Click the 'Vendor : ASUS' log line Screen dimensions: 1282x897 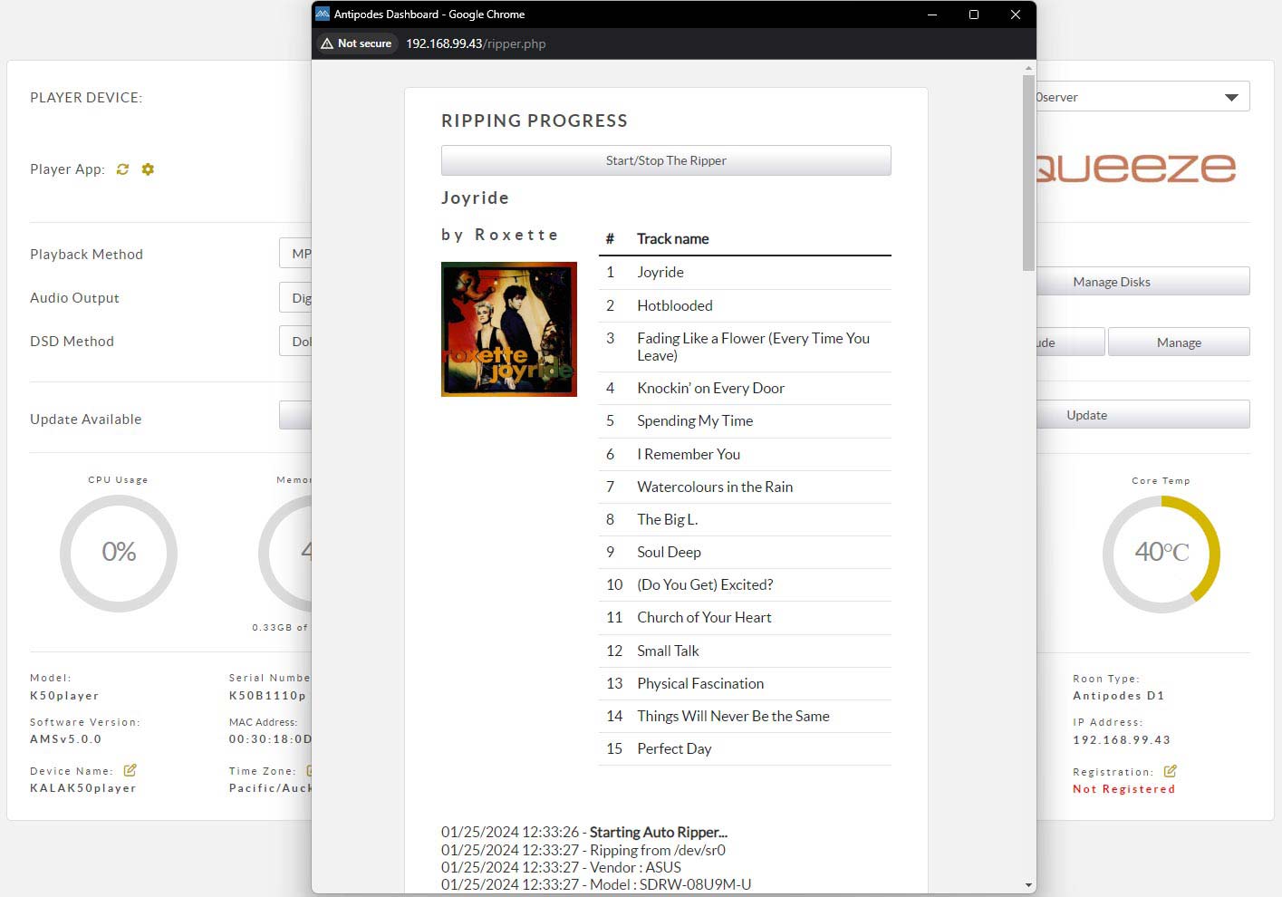561,867
